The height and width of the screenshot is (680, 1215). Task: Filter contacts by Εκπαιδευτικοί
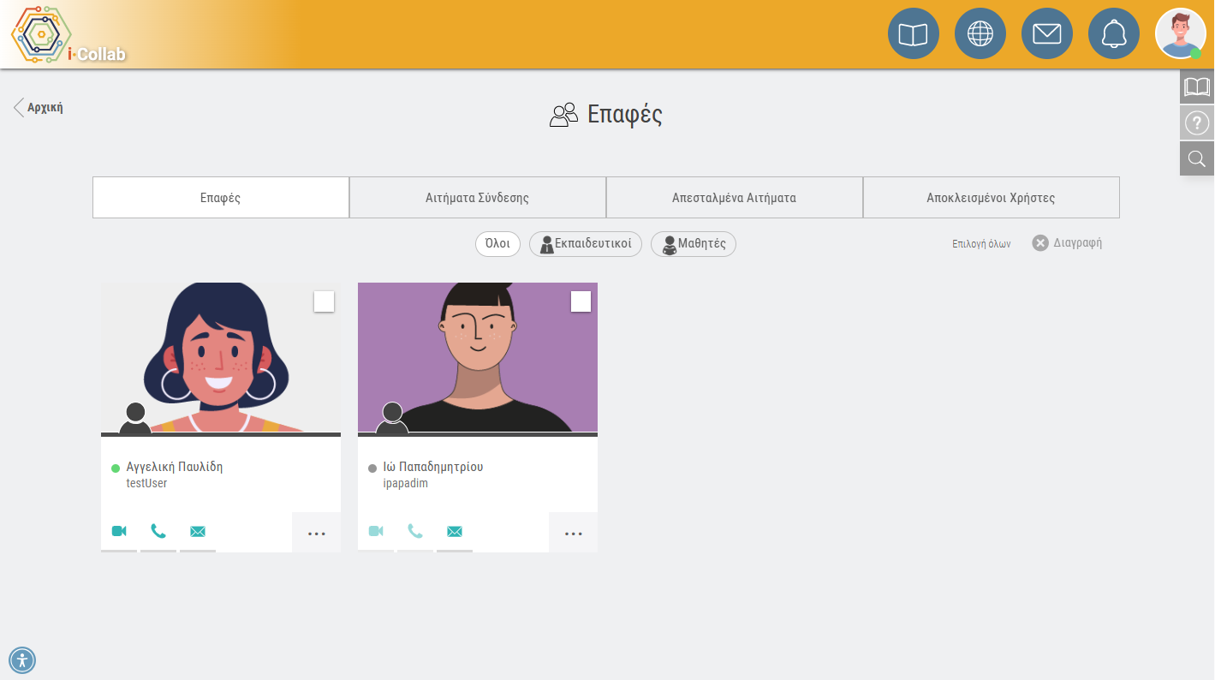[586, 244]
